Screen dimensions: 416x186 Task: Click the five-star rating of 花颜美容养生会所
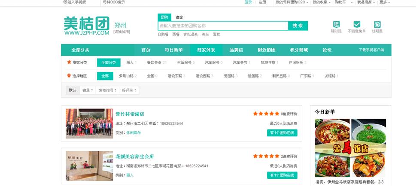click(x=266, y=156)
